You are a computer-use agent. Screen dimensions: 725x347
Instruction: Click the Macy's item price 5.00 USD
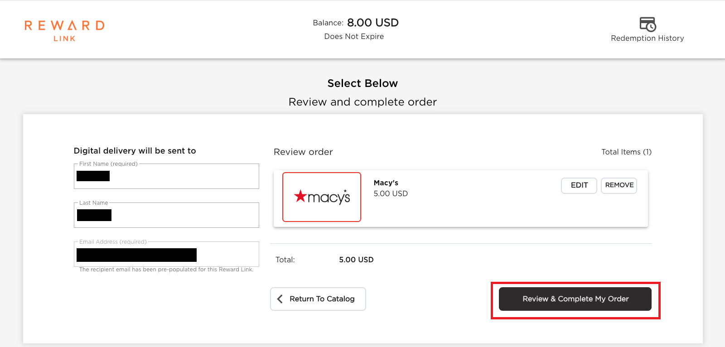pyautogui.click(x=391, y=194)
